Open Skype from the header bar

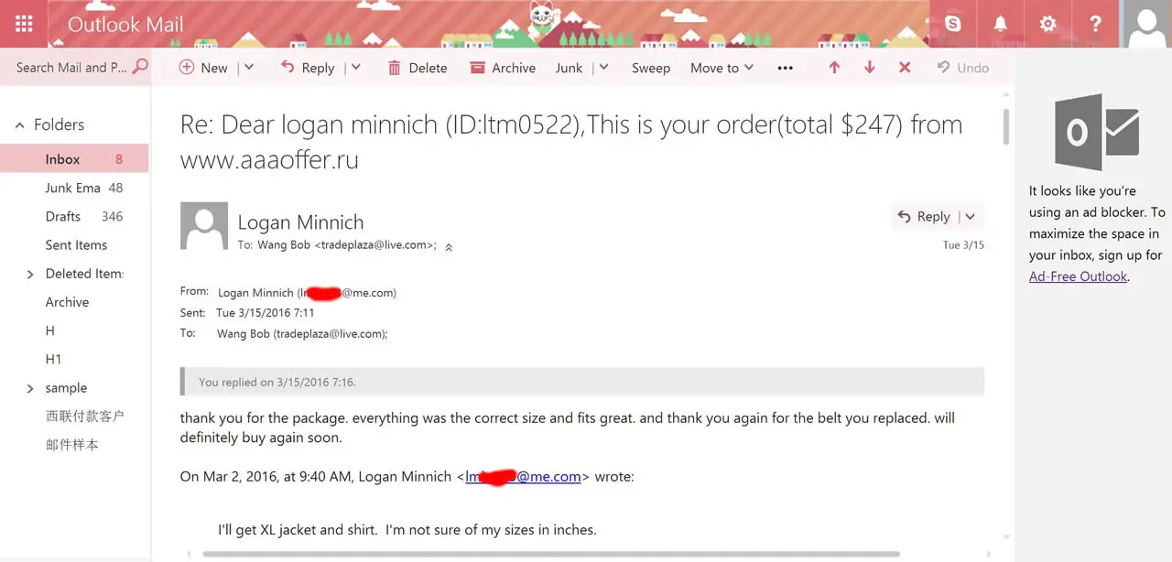coord(953,24)
